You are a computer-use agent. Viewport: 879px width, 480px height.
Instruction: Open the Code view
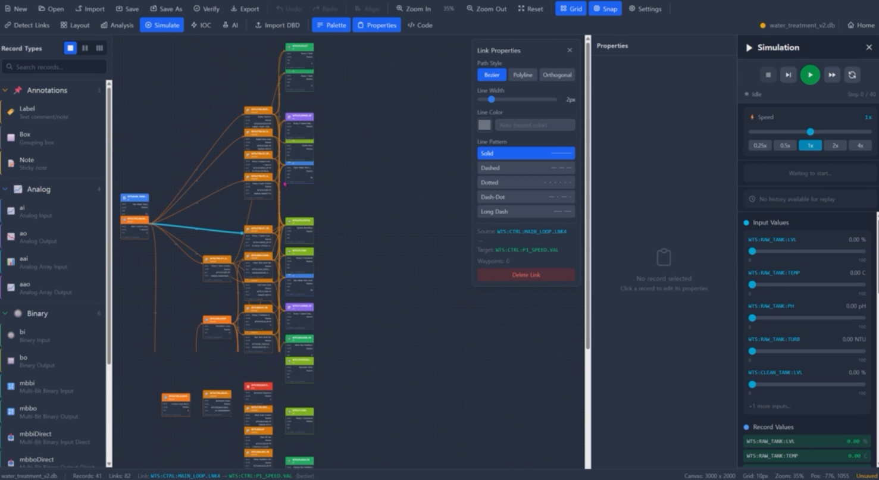420,25
